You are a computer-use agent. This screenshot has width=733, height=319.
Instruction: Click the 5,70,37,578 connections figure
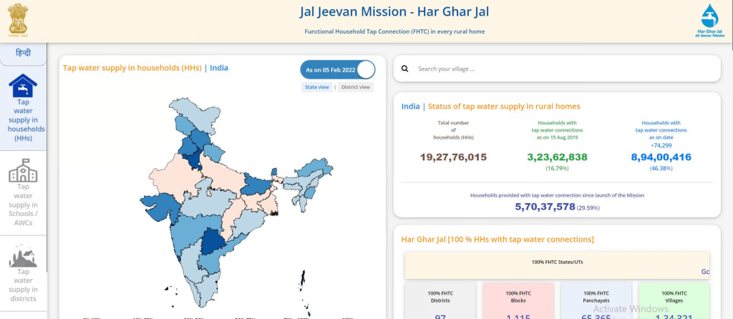click(545, 207)
